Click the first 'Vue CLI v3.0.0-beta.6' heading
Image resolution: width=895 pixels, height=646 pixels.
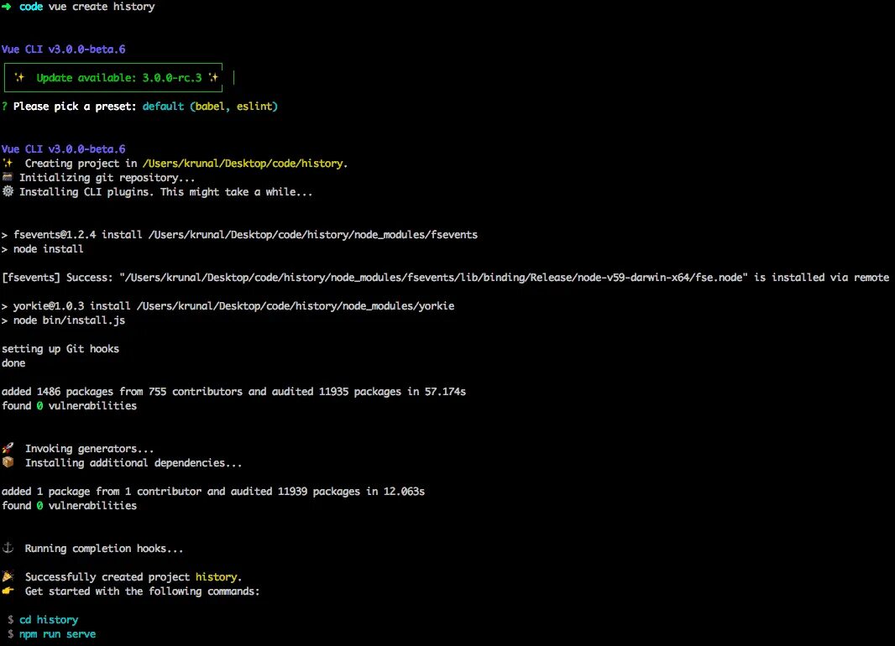tap(63, 49)
